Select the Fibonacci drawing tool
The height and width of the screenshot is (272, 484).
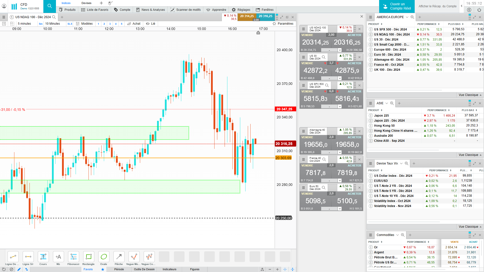pos(73,257)
